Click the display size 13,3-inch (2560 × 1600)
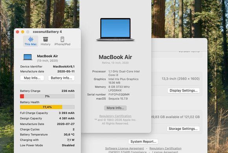This screenshot has height=153, width=228. click(180, 79)
